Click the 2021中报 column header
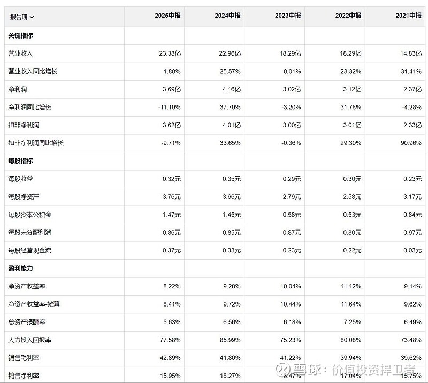This screenshot has height=383, width=428. pos(409,16)
